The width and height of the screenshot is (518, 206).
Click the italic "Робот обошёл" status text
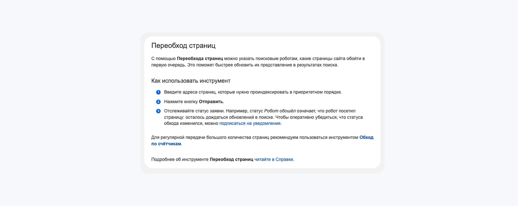[279, 111]
